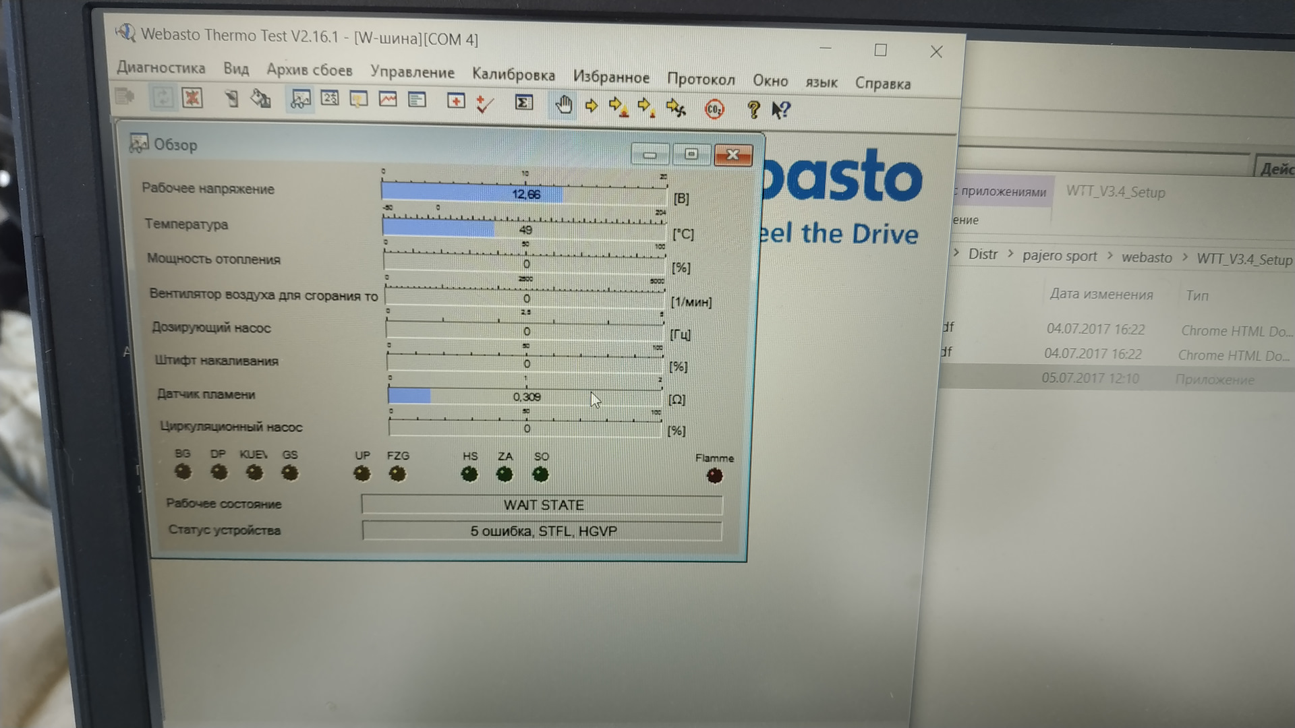Screen dimensions: 1295x728
Task: Click the ZA green indicator LED
Action: pos(505,475)
